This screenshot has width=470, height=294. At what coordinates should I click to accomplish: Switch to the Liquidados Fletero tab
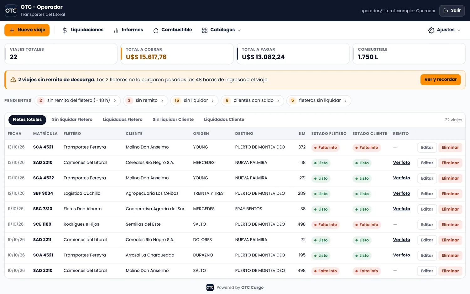(x=123, y=120)
